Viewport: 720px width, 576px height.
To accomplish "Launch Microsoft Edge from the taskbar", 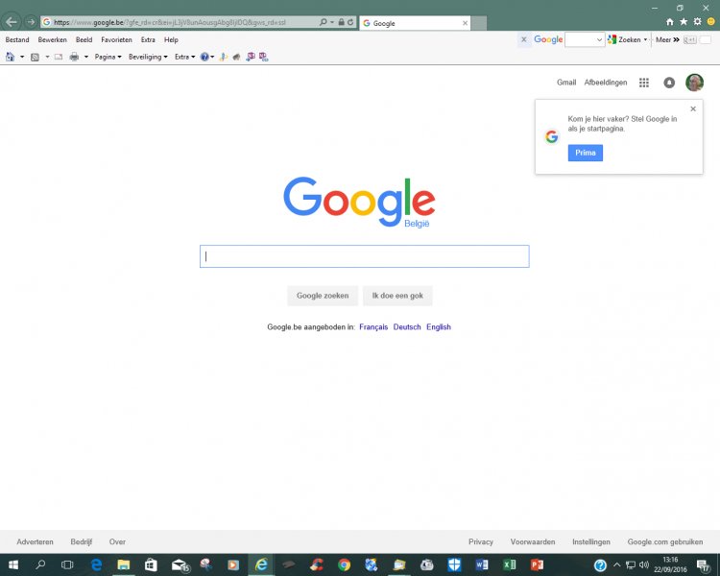I will tap(96, 565).
